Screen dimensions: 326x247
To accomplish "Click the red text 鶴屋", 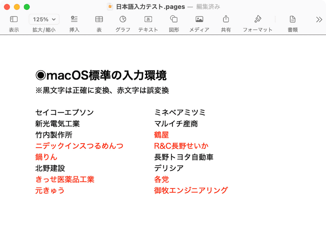I will point(161,135).
